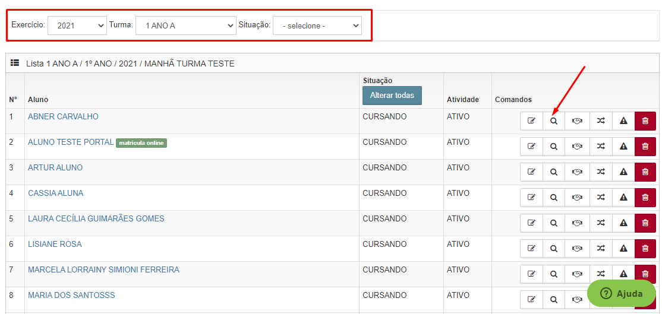Viewport: 662px width, 314px height.
Task: Click shuffle icon in ALUNO TESTE PORTAL row
Action: pyautogui.click(x=600, y=147)
